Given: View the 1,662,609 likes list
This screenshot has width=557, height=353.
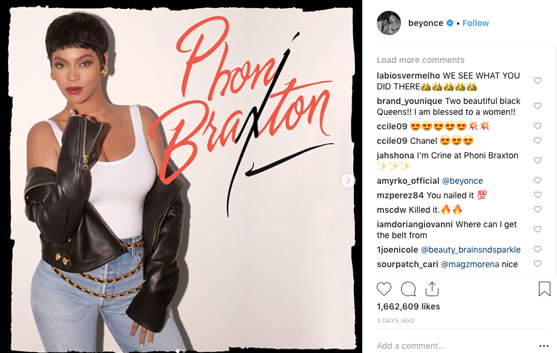Looking at the screenshot, I should click(x=408, y=306).
